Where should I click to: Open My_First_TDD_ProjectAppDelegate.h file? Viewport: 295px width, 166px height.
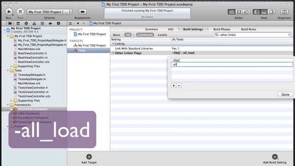[40, 40]
